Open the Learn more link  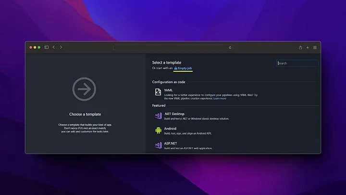(x=220, y=98)
